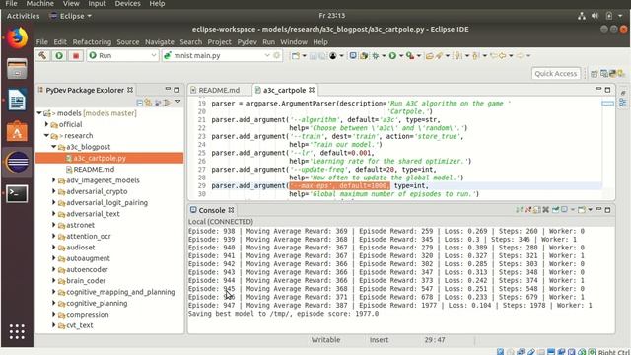Screen dimensions: 631x355
Task: Click the Back navigation arrow in toolbar
Action: pos(502,56)
